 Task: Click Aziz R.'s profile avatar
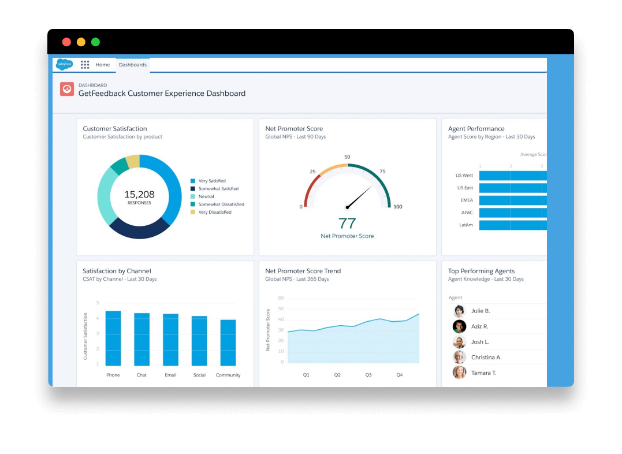(x=459, y=326)
